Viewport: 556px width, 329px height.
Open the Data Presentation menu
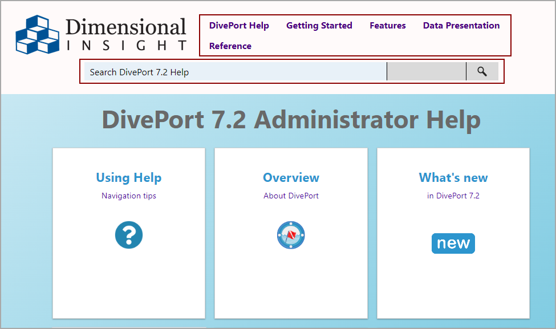461,26
